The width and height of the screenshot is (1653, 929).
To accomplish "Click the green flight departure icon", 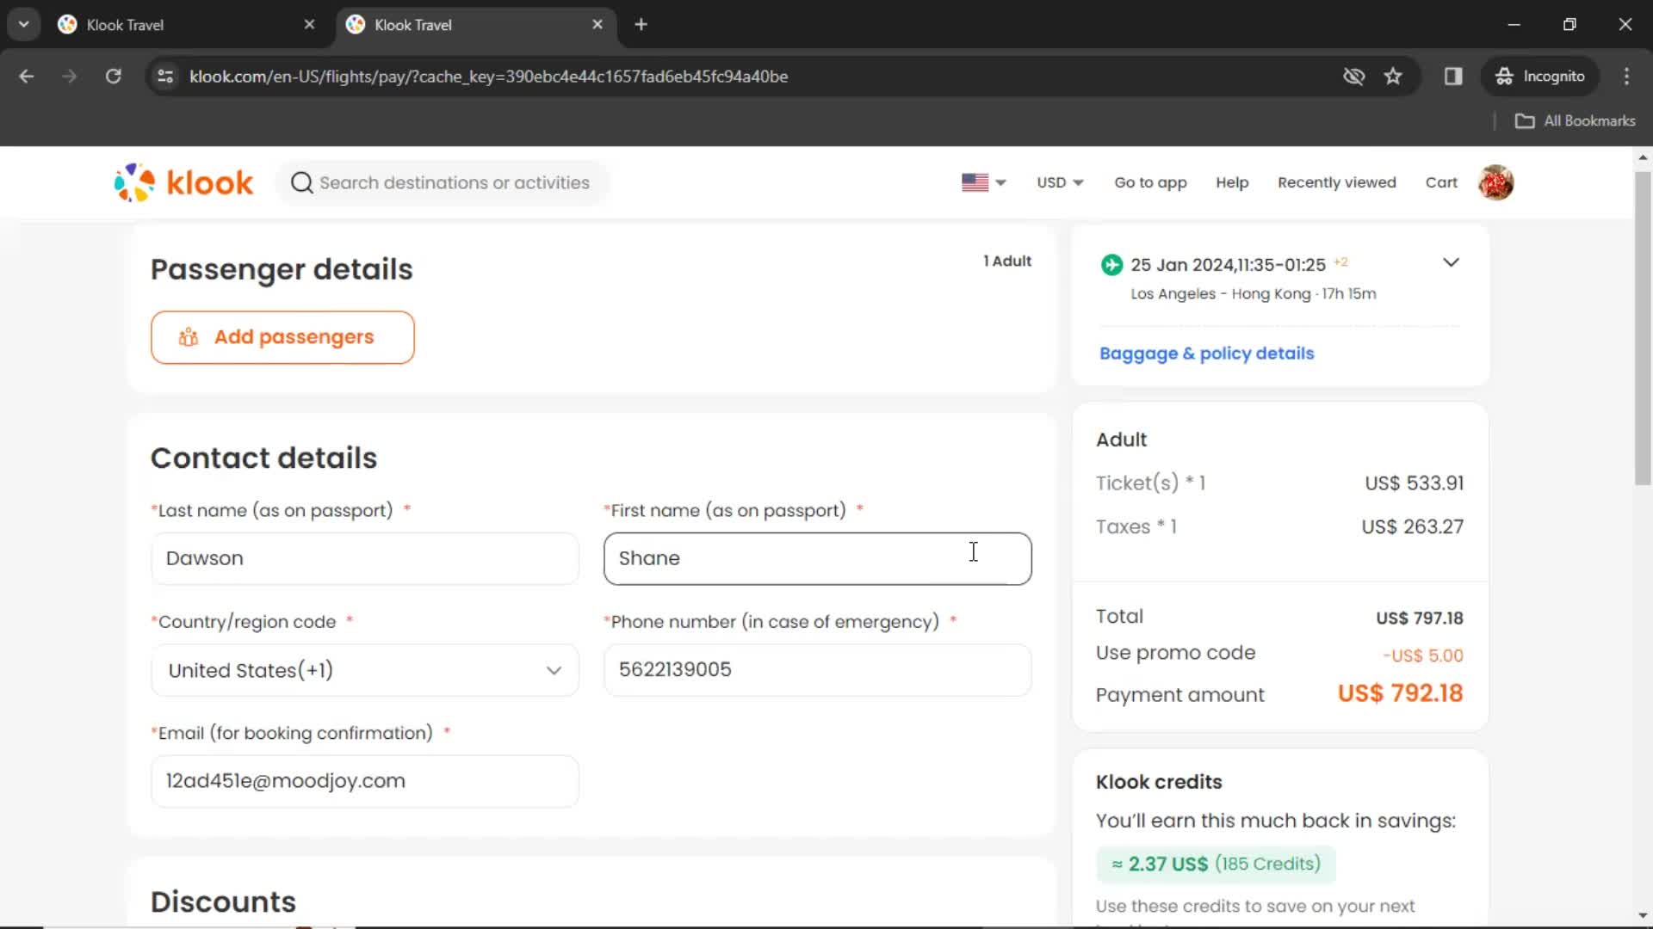I will tap(1112, 264).
